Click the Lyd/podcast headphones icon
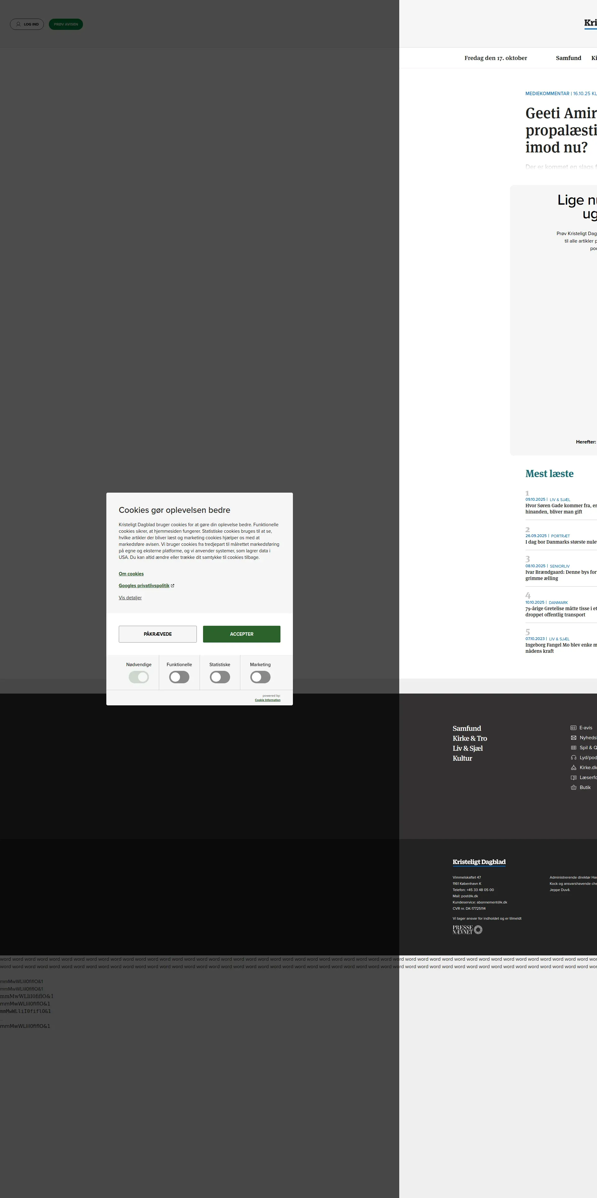597x1198 pixels. 573,758
